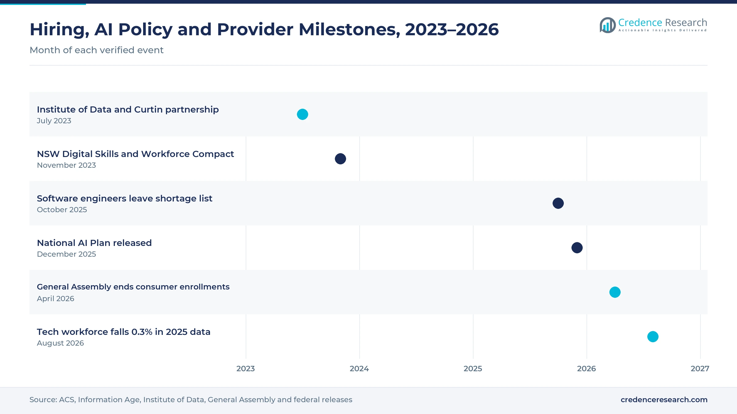Open the credenceresearch.com footer link
The image size is (737, 414).
tap(664, 400)
